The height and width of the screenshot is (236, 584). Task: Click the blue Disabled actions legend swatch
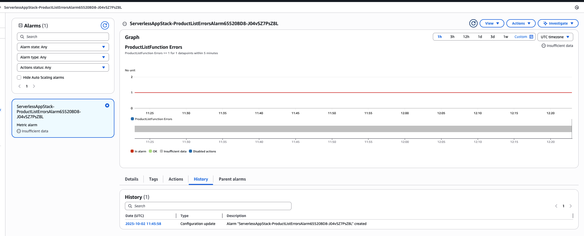(x=190, y=151)
